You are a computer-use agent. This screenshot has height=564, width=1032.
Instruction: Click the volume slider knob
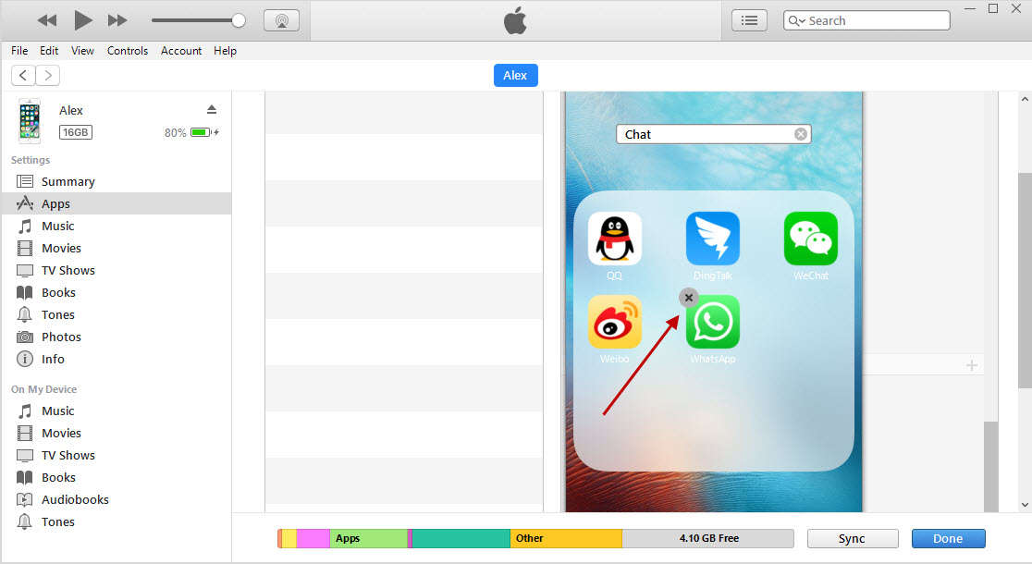coord(239,20)
